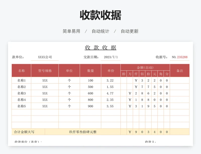Screen dimensions: 201x154
Task: Select the XXXX公司 payer field
Action: [45, 57]
